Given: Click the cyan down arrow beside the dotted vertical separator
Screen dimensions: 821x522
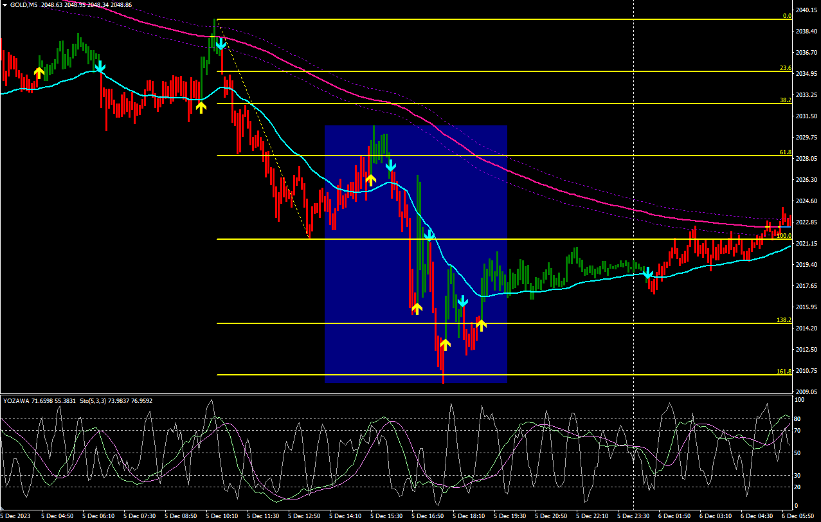Looking at the screenshot, I should point(649,273).
